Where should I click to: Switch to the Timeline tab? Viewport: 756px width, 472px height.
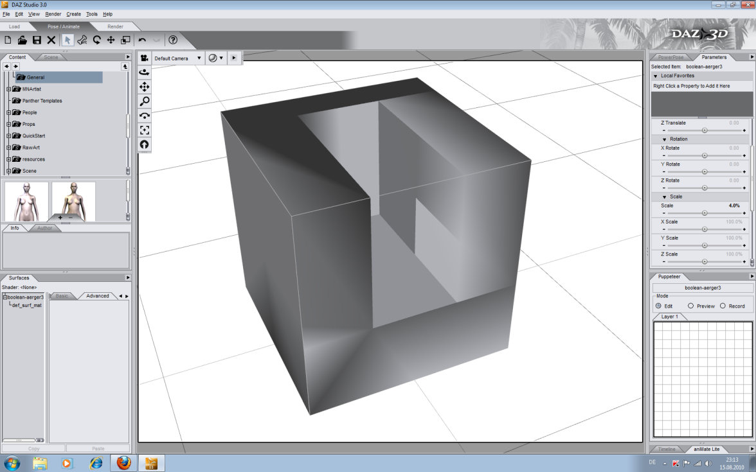667,449
